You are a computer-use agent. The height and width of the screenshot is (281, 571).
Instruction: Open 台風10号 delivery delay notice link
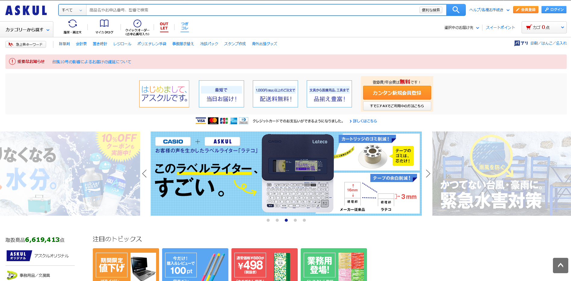[92, 62]
